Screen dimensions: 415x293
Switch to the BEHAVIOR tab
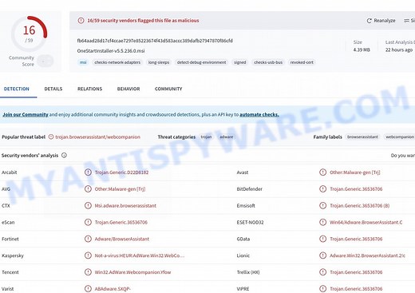click(x=128, y=89)
